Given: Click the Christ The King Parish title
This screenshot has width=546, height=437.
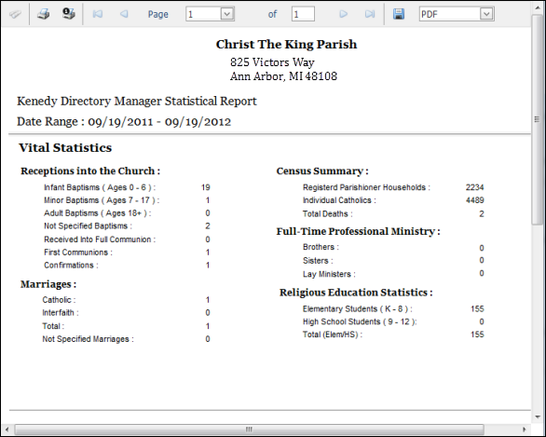Looking at the screenshot, I should (286, 44).
